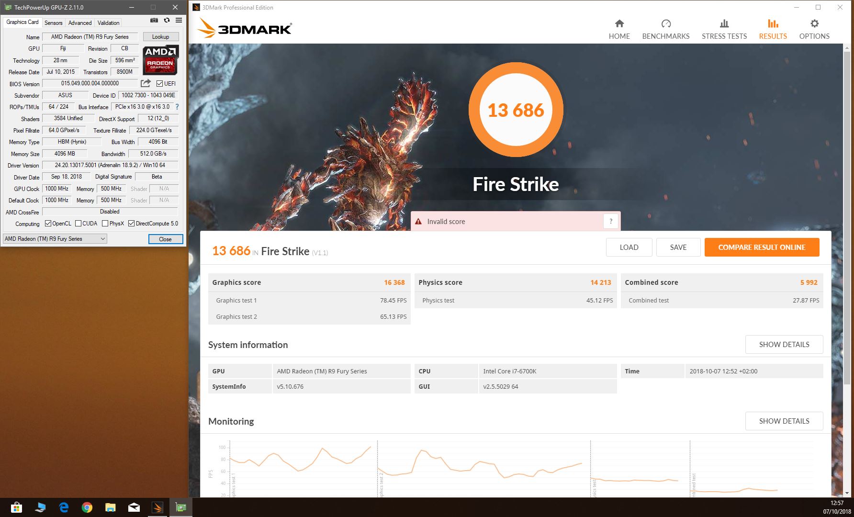Switch to Validation tab

(108, 23)
